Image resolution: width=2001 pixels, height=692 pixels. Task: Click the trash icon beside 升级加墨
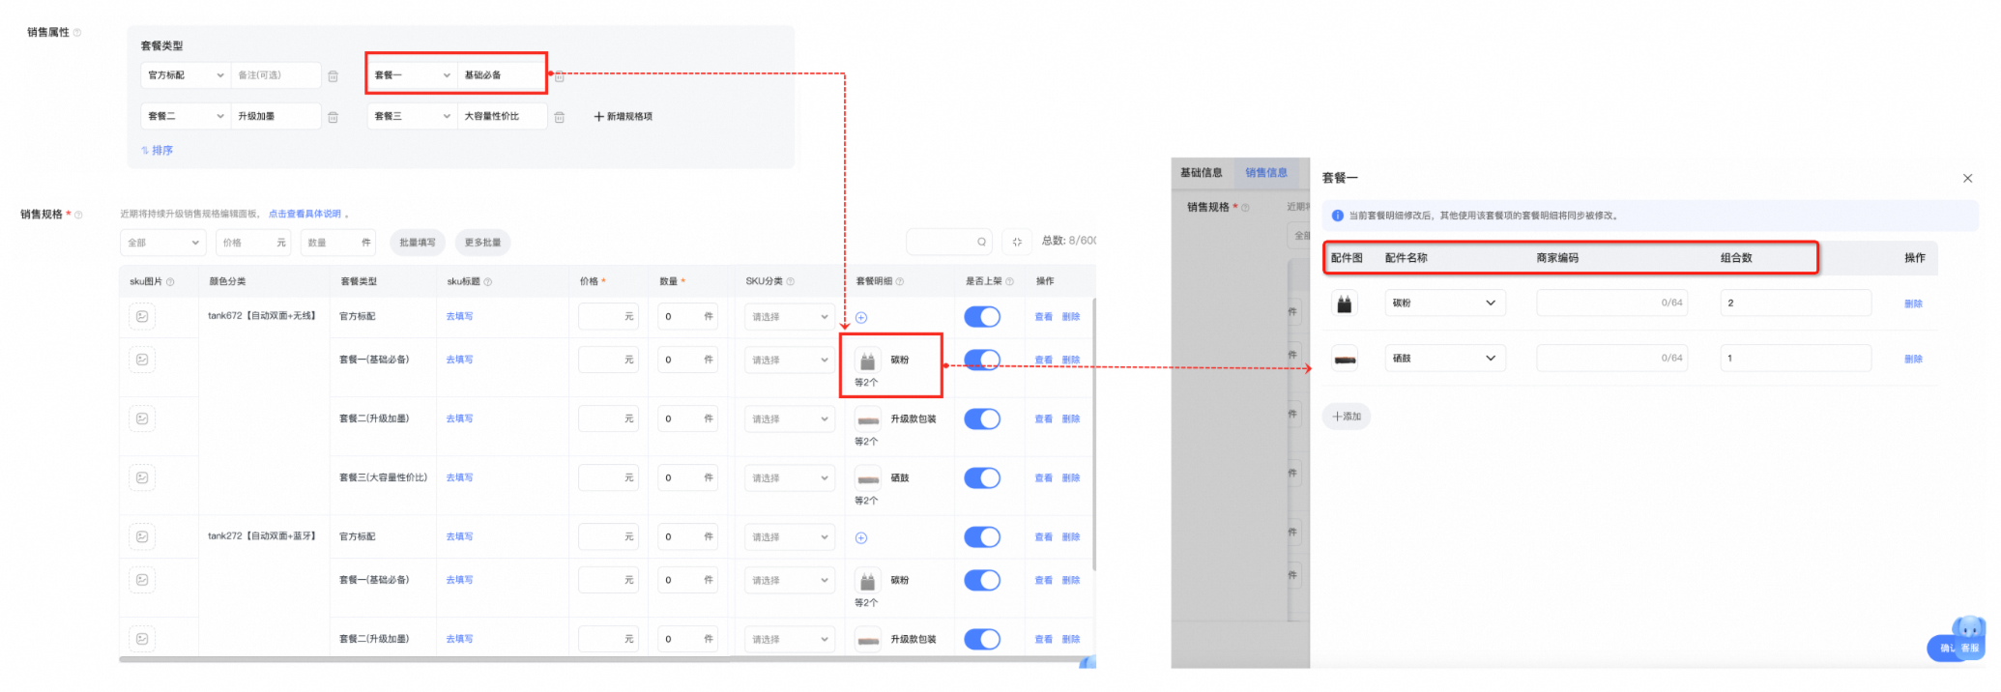[x=333, y=117]
